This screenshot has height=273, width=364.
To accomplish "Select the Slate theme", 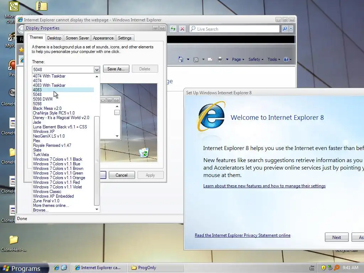I will coord(63,150).
